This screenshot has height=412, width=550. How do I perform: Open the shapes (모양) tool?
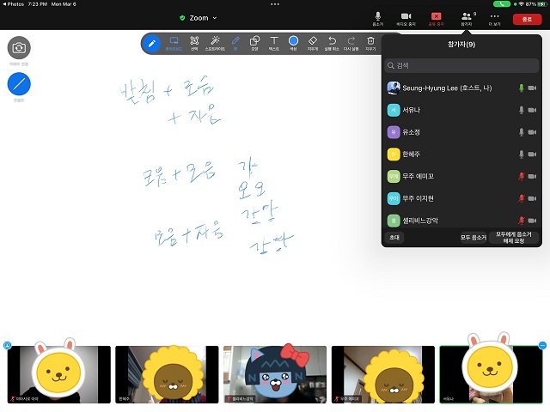click(x=254, y=44)
